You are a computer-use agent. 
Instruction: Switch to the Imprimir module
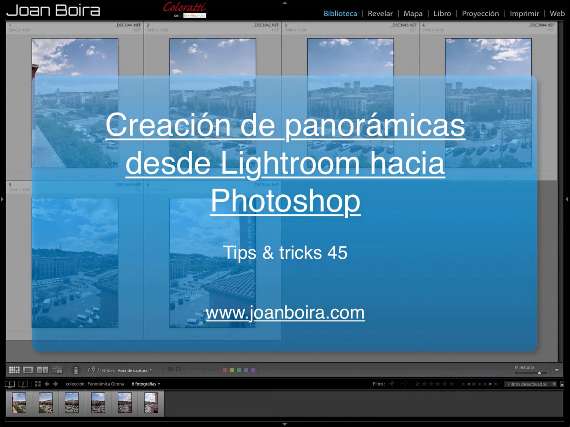click(524, 13)
